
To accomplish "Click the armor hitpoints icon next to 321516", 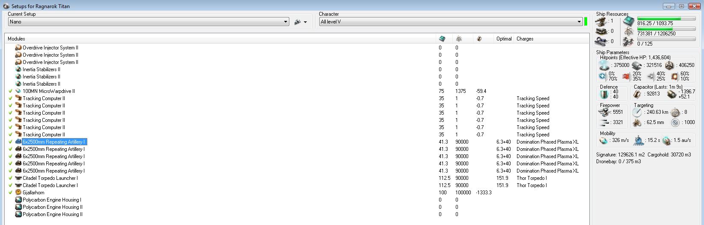I will pos(637,65).
